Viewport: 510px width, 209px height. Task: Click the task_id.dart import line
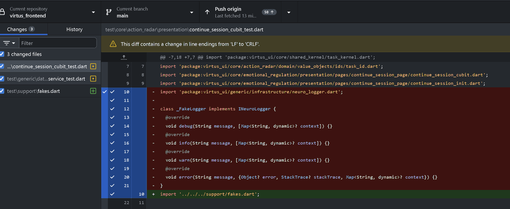pyautogui.click(x=272, y=67)
